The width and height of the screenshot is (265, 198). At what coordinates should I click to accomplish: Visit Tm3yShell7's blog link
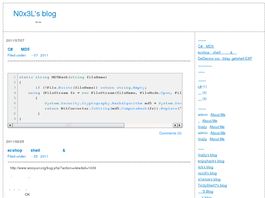click(213, 185)
